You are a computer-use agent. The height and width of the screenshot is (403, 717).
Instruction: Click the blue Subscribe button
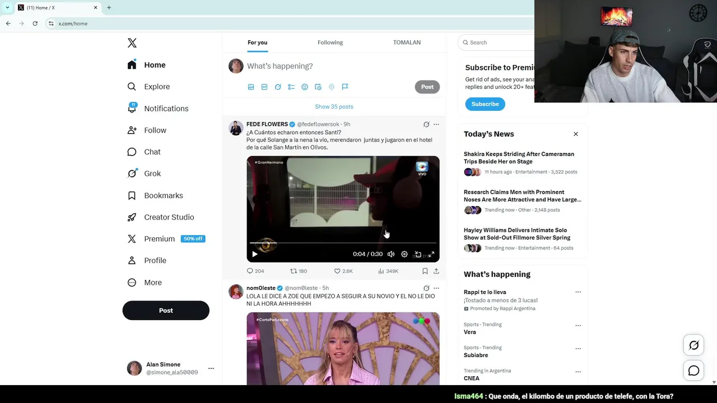[485, 104]
